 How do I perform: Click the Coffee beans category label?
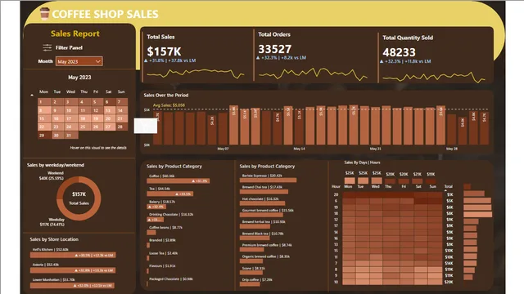pyautogui.click(x=165, y=228)
